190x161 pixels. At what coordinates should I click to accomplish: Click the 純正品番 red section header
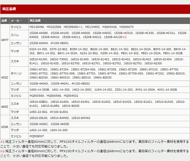95,9
